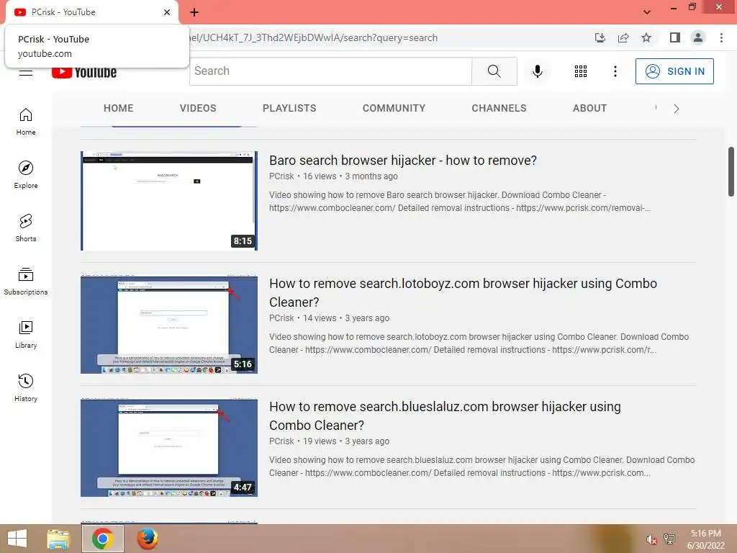Image resolution: width=737 pixels, height=553 pixels.
Task: Open Explore in the sidebar
Action: [x=26, y=175]
